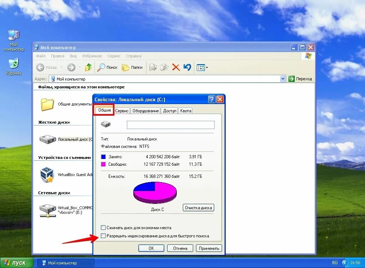Open the Правка menu
365x268 pixels.
pyautogui.click(x=57, y=56)
